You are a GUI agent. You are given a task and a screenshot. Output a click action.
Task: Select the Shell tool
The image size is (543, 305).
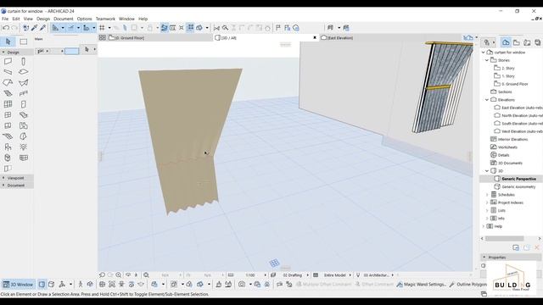[x=23, y=83]
